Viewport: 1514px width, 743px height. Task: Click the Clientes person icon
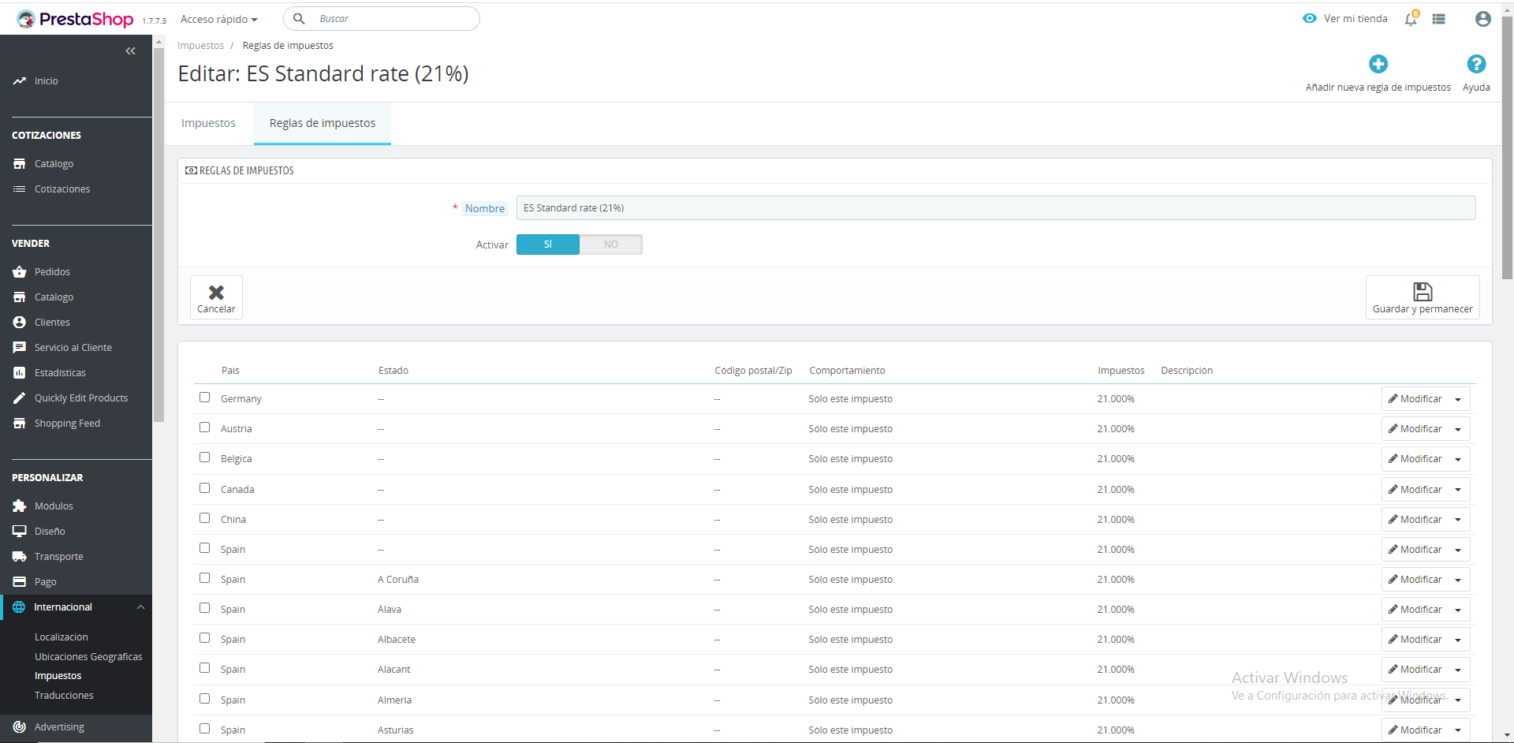click(x=20, y=322)
